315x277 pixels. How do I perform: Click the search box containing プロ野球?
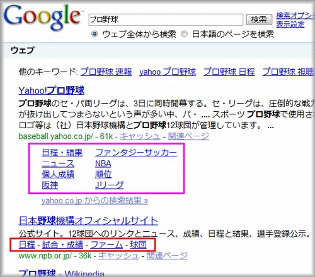[166, 19]
